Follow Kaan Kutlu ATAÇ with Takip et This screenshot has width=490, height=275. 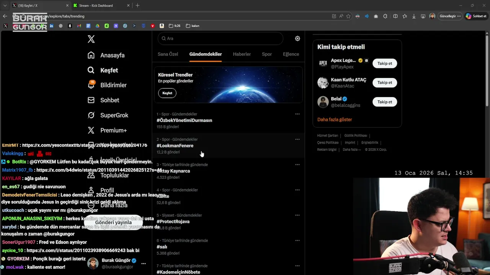point(385,82)
